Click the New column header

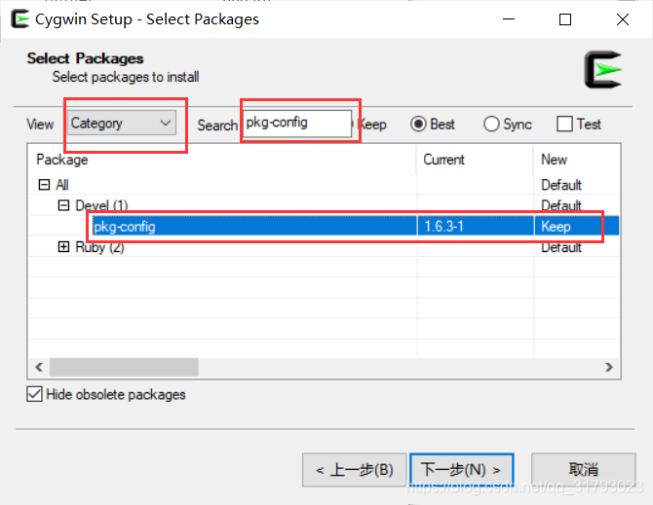577,160
